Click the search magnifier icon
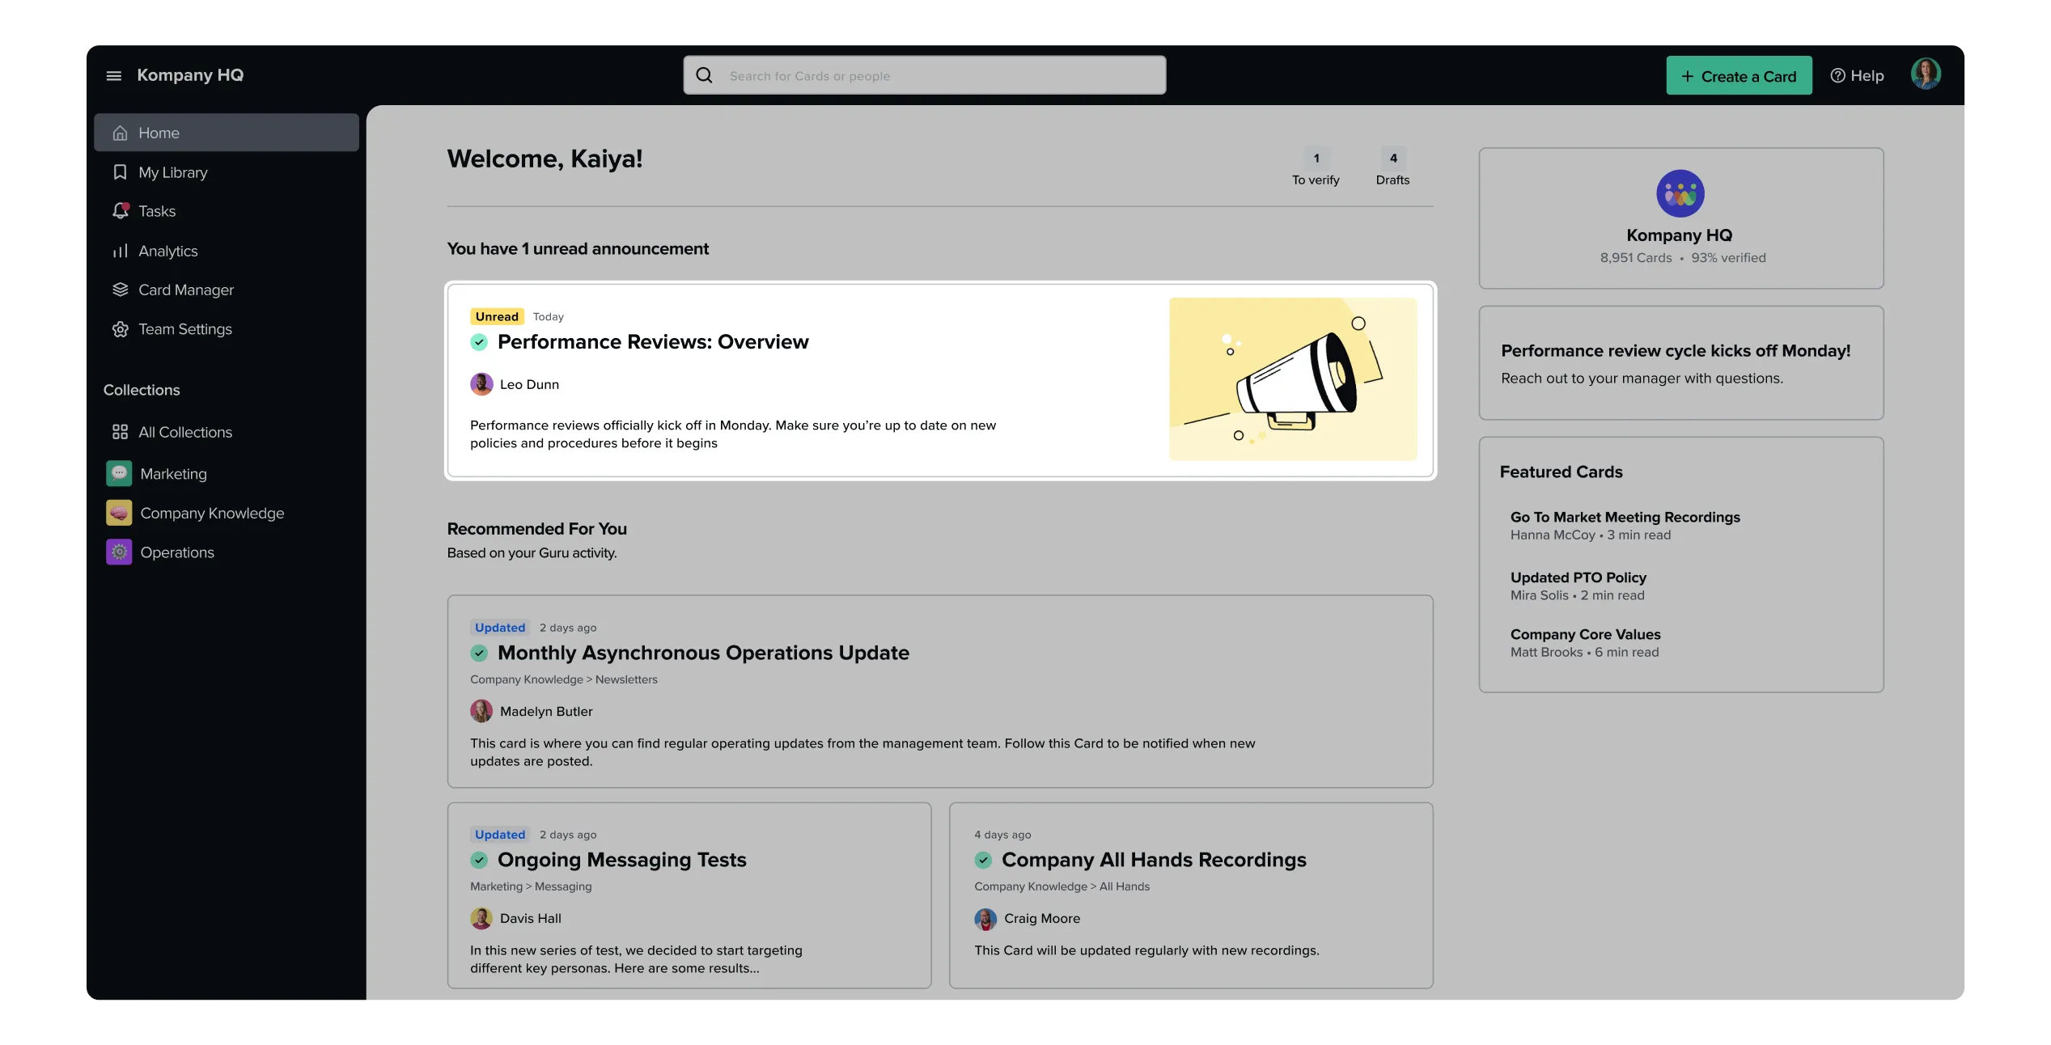Viewport: 2051px width, 1045px height. point(704,74)
